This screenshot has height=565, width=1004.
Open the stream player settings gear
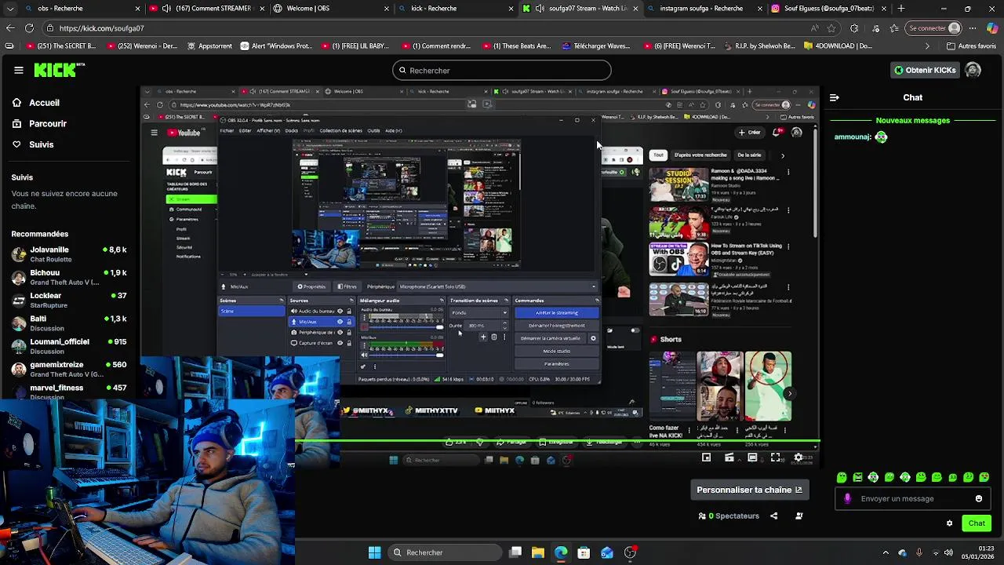coord(798,457)
